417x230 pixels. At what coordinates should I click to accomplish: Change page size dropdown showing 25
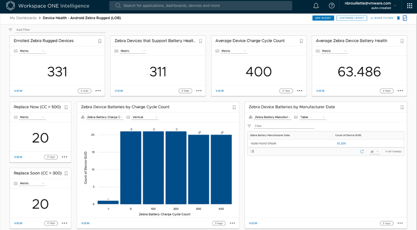(x=375, y=152)
